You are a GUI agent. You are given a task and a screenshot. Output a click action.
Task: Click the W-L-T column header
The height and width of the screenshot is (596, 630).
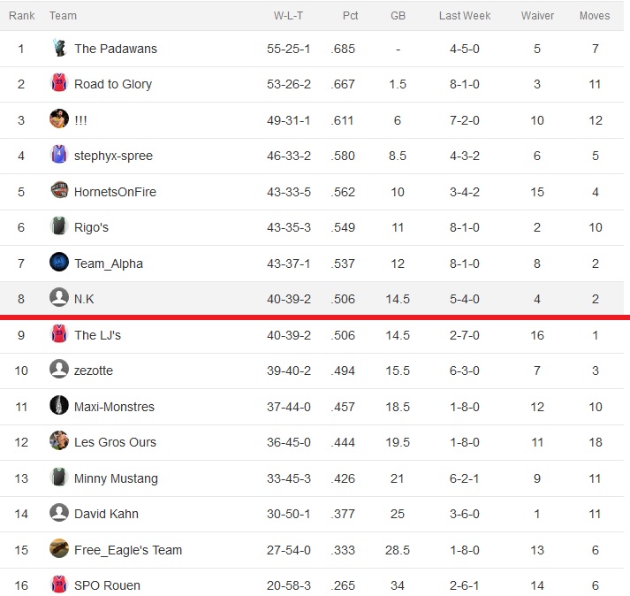[x=288, y=16]
